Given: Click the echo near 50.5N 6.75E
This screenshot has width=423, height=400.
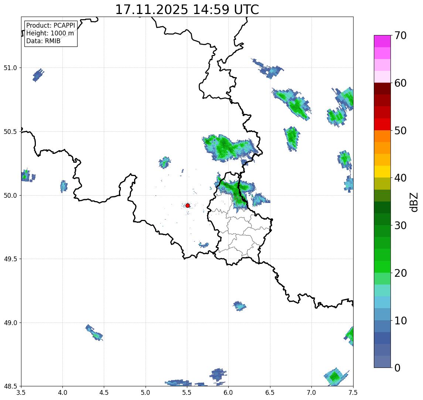Looking at the screenshot, I should click(x=291, y=138).
